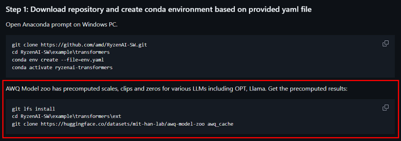Click 'git clone' at start of first code block
Viewport: 401px width, 141px height.
tap(25, 45)
